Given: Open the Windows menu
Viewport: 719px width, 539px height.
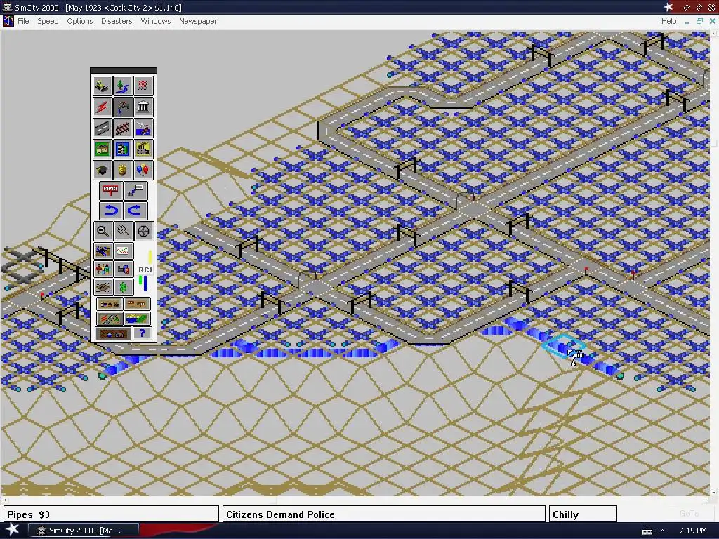Looking at the screenshot, I should click(155, 21).
